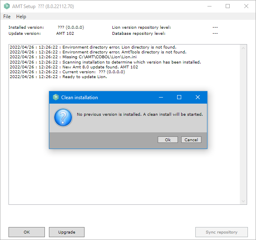
Task: Maximize the AMT Setup window
Action: click(228, 6)
